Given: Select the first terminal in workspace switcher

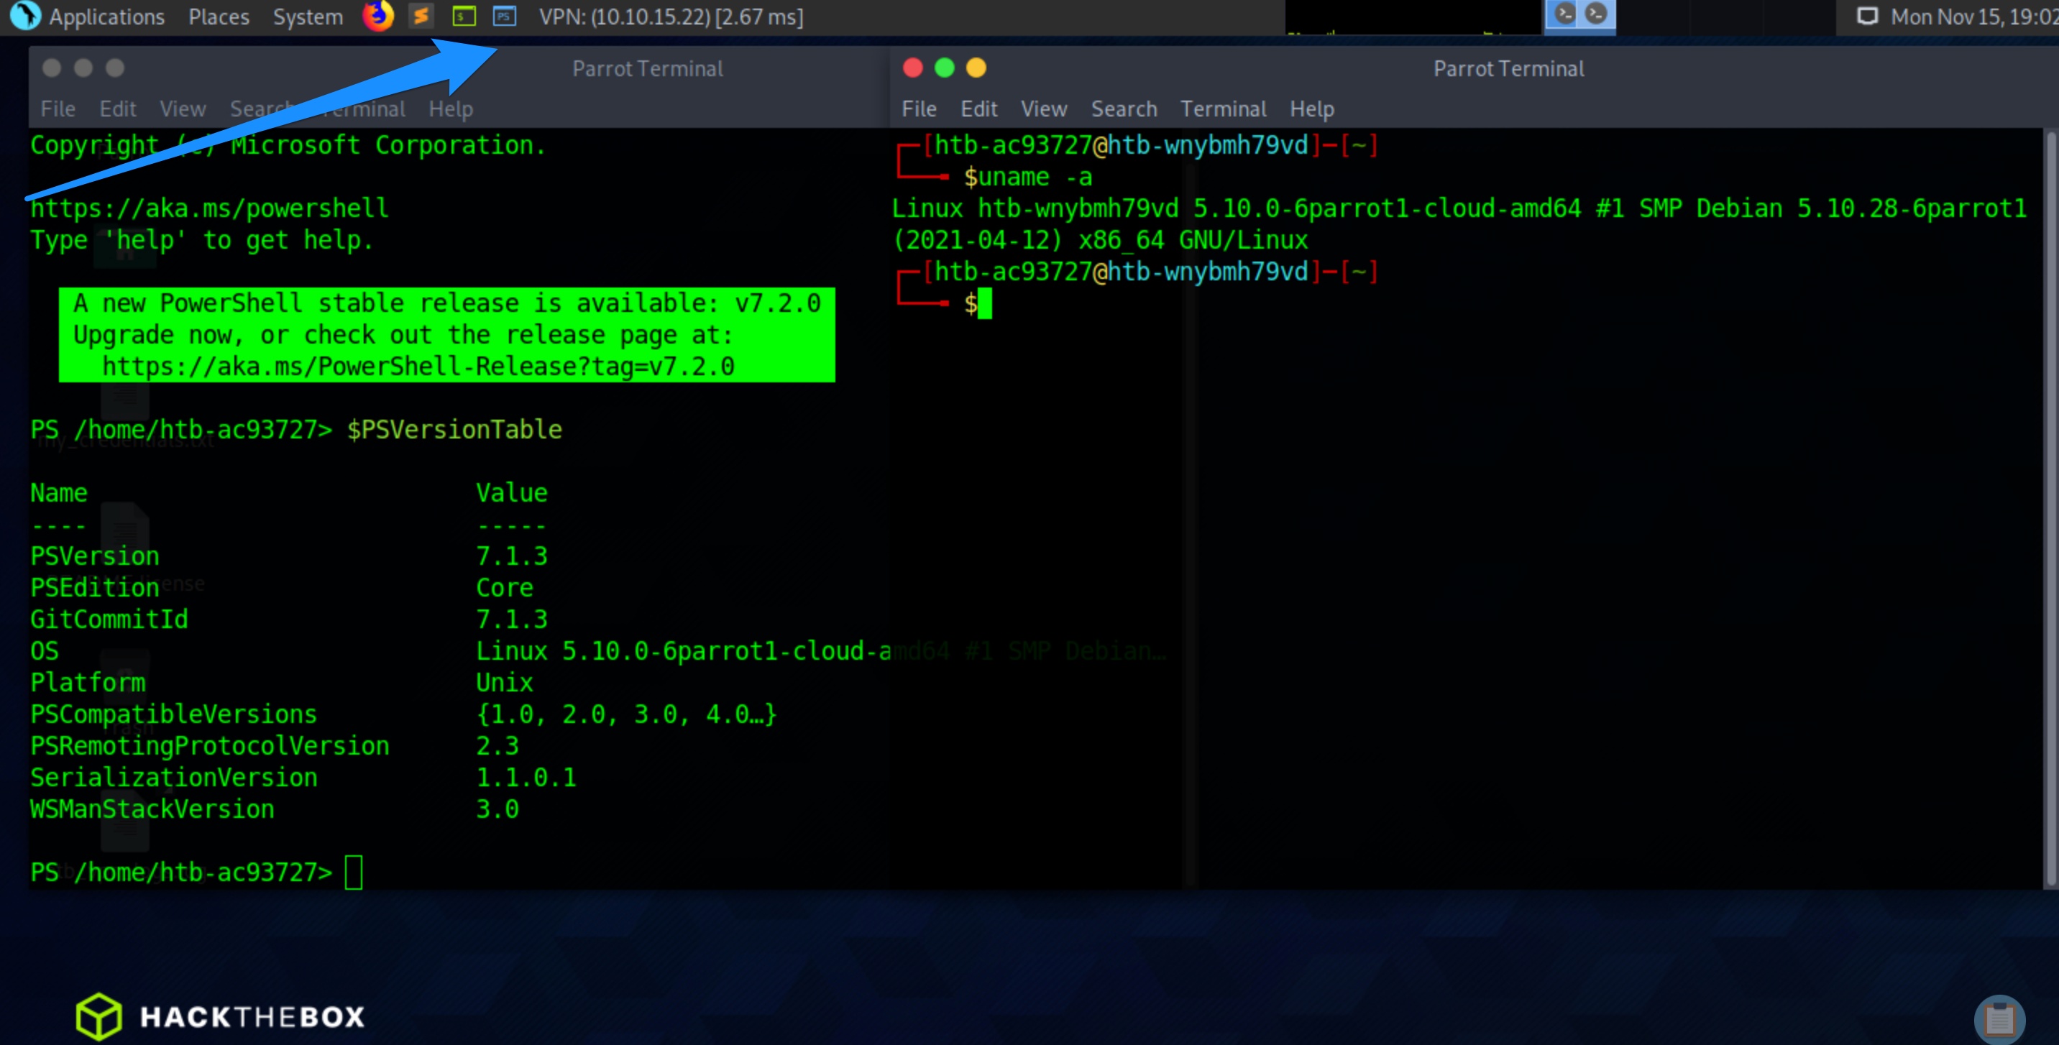Looking at the screenshot, I should 1564,14.
